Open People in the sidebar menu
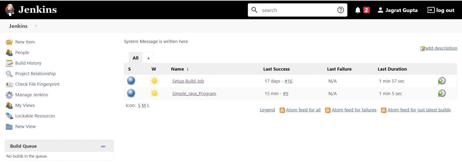The height and width of the screenshot is (165, 462). click(22, 52)
